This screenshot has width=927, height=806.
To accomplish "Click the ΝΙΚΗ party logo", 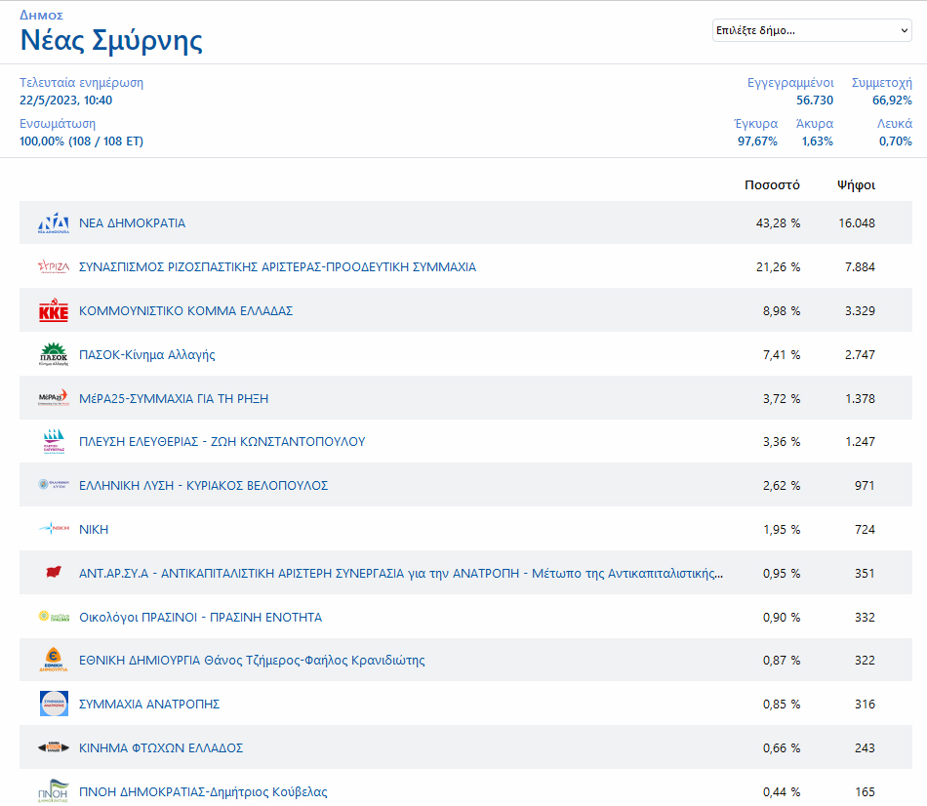I will click(54, 529).
